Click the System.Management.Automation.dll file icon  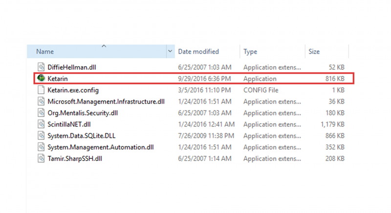point(42,147)
